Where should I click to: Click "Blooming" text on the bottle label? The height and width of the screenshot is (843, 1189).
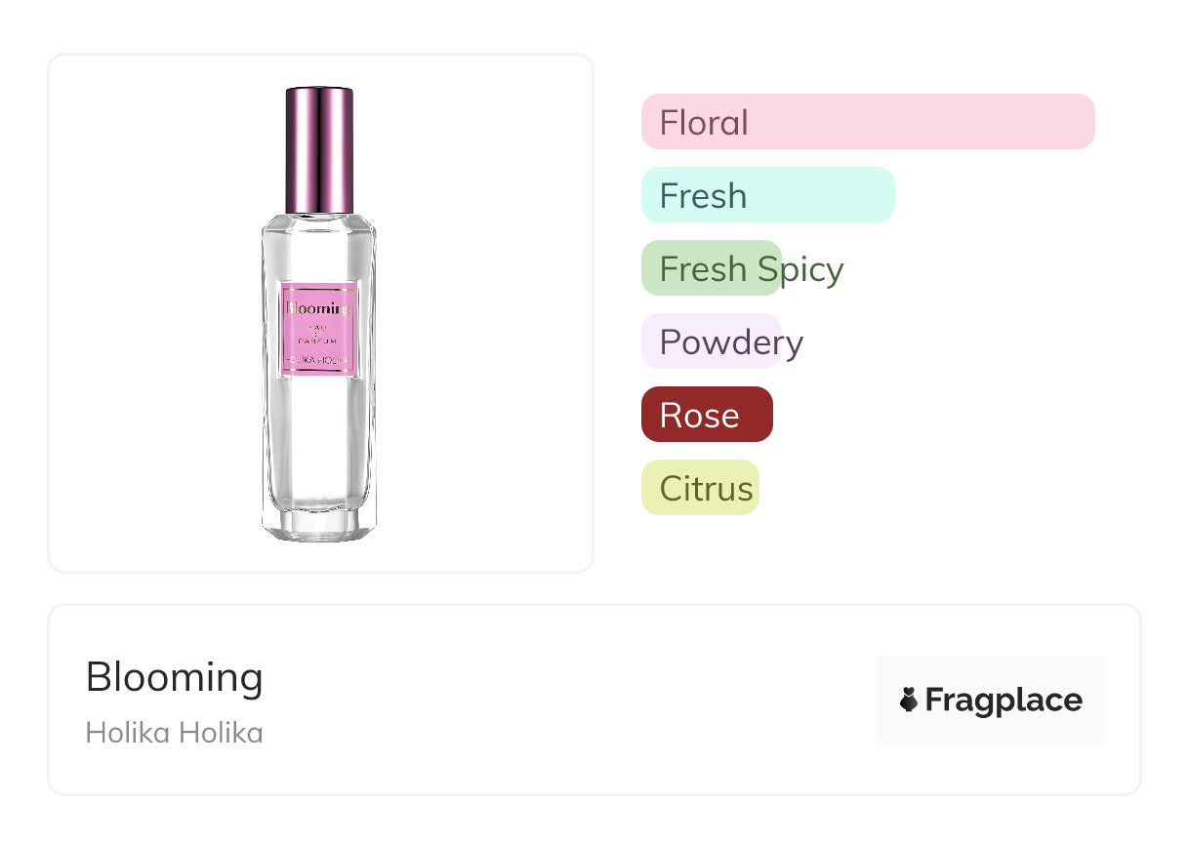tap(318, 308)
